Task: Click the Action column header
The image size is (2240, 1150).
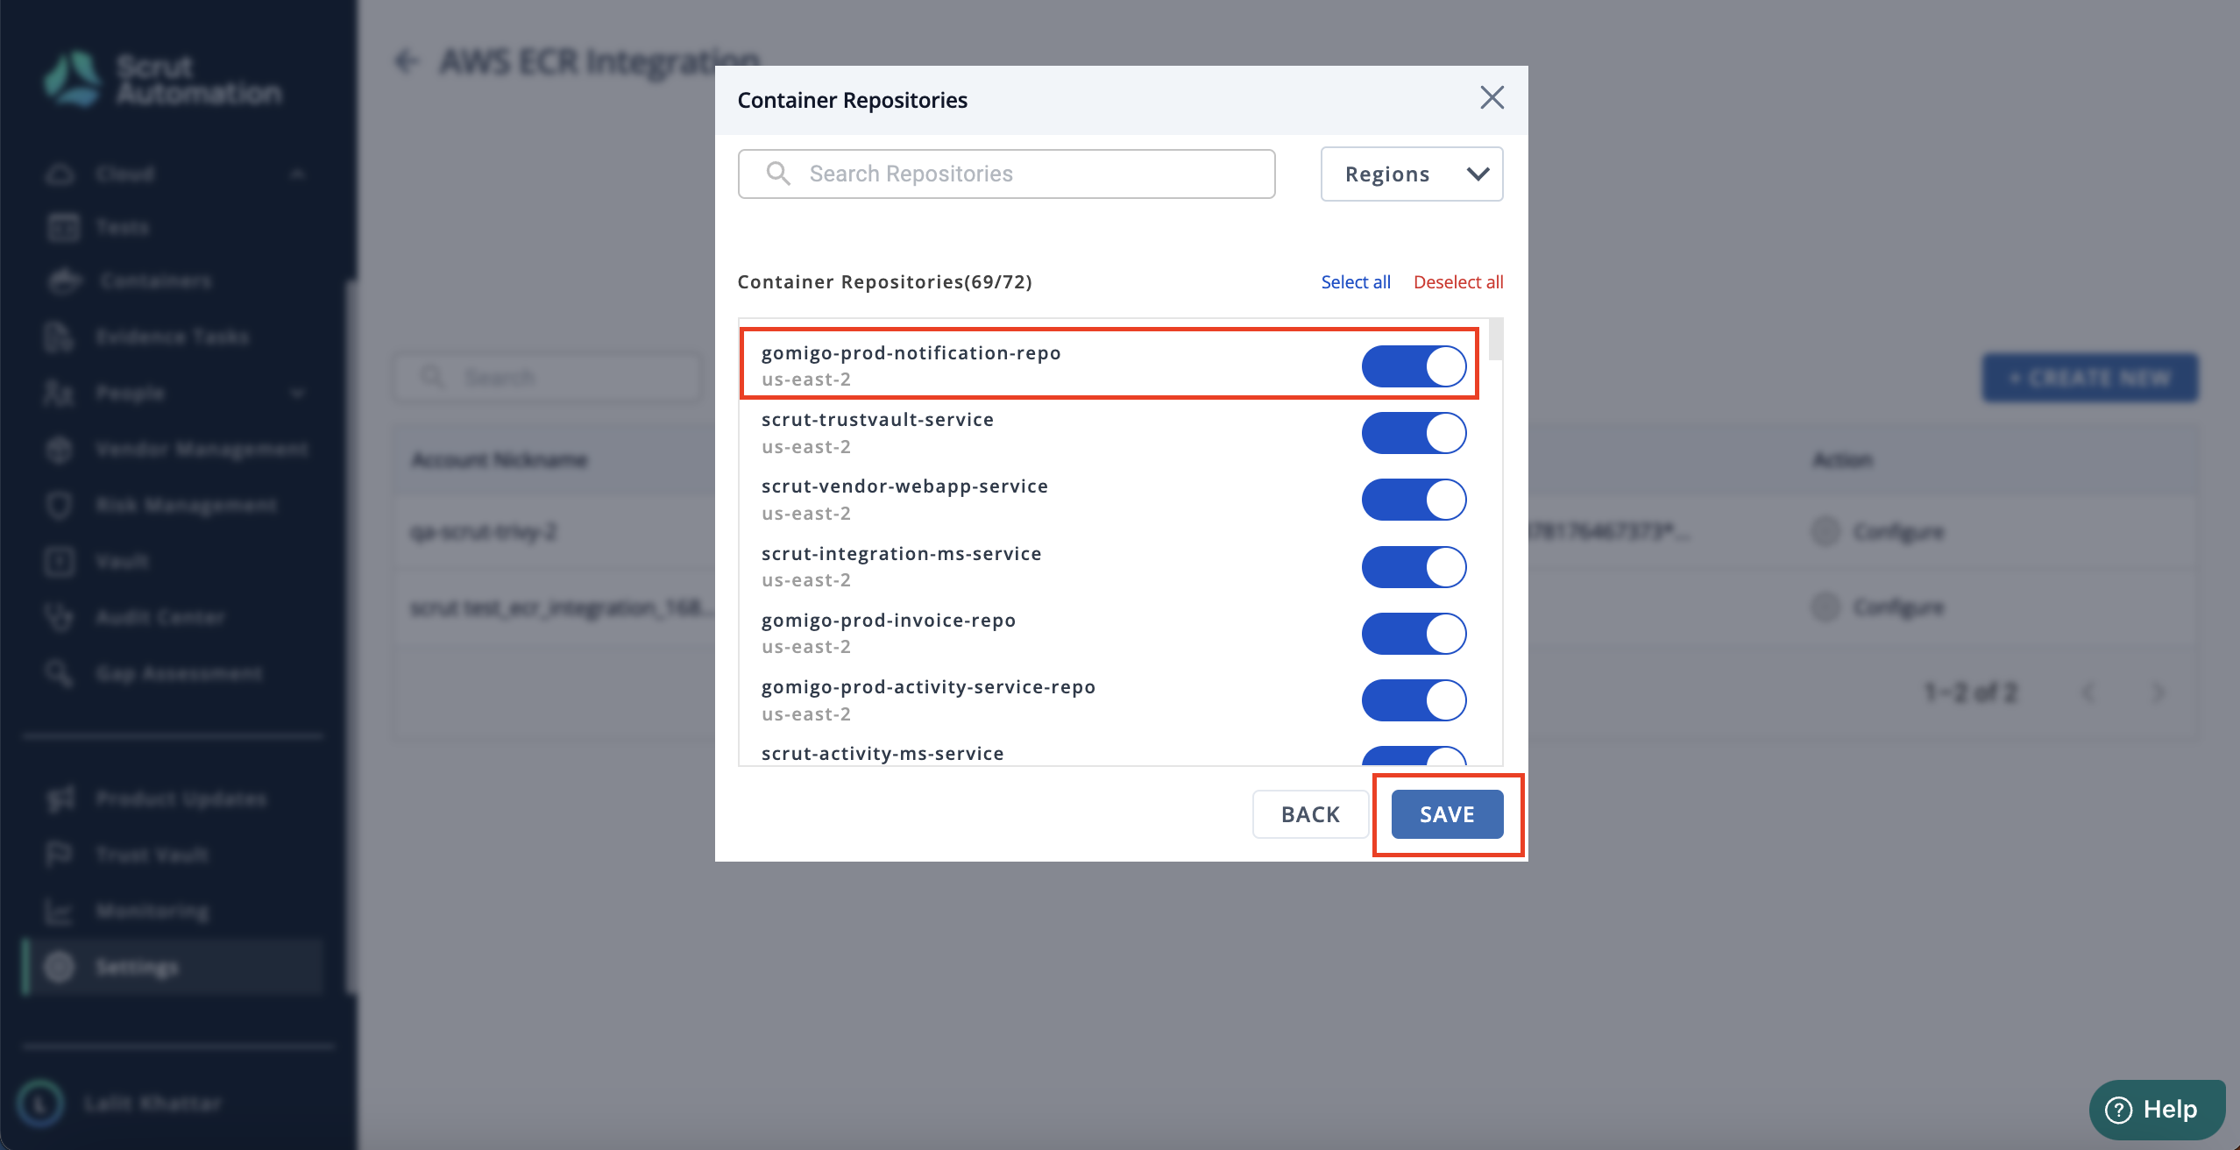Action: (x=1843, y=460)
